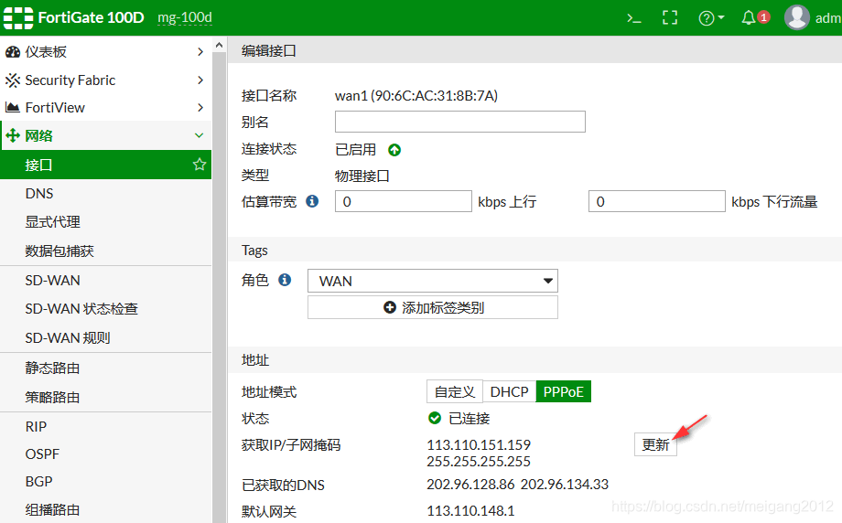842x523 pixels.
Task: Open the CLI console icon
Action: pyautogui.click(x=634, y=18)
